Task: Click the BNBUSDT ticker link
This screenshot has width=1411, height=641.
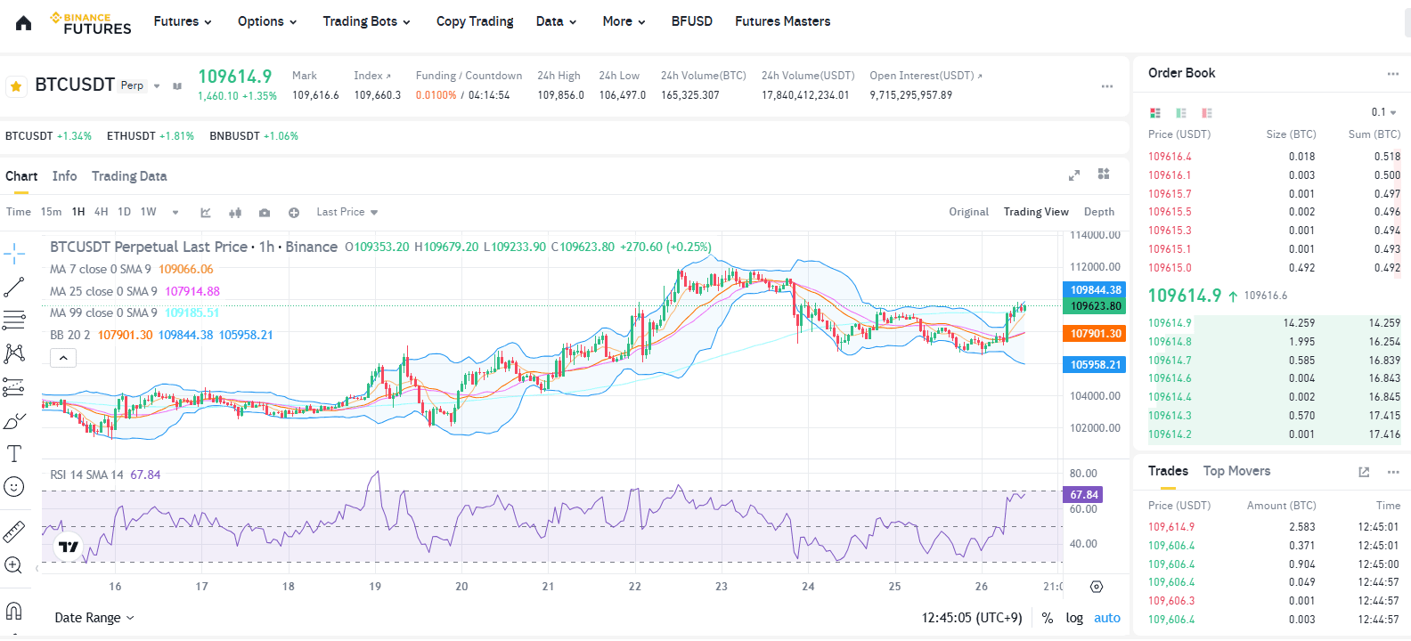Action: tap(254, 136)
